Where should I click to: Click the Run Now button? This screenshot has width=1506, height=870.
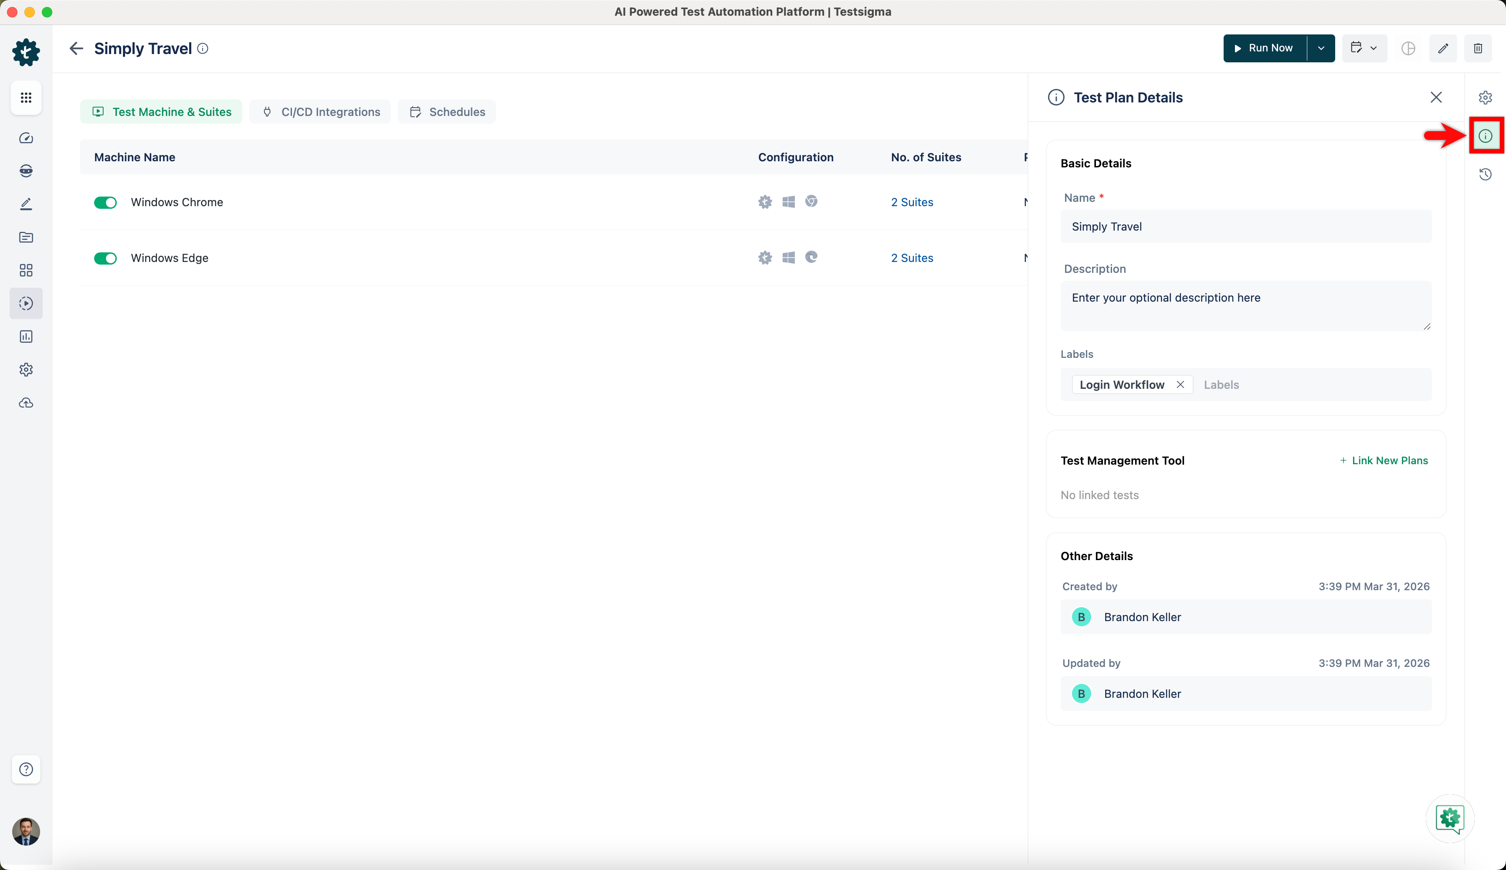tap(1265, 48)
